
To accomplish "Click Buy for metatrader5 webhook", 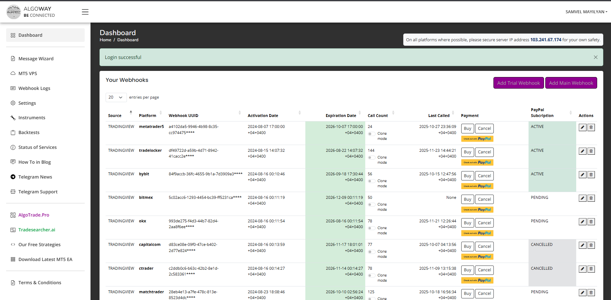I will point(467,129).
